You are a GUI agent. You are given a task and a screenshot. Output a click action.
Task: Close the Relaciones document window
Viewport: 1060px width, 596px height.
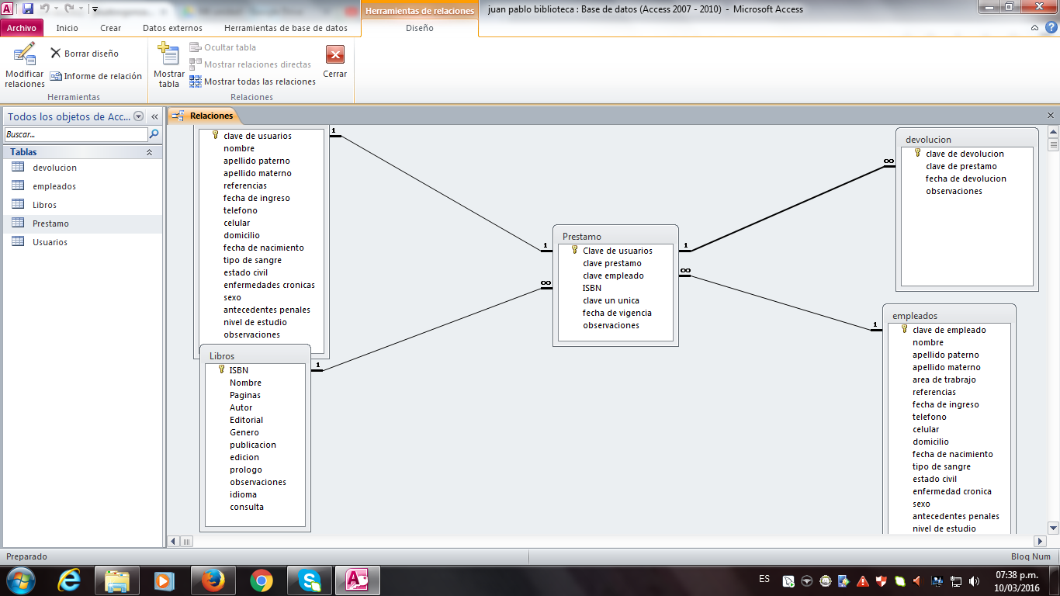coord(1051,116)
